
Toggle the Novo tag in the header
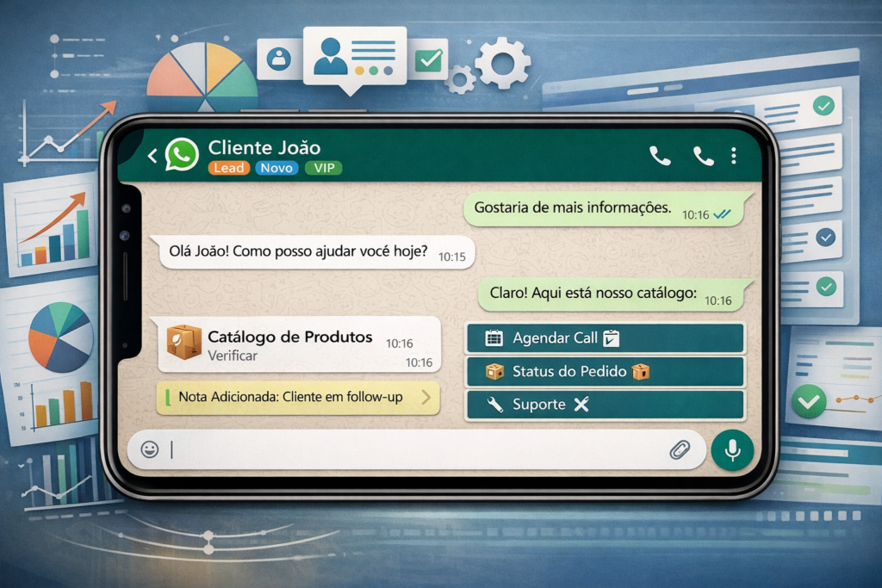tap(276, 169)
